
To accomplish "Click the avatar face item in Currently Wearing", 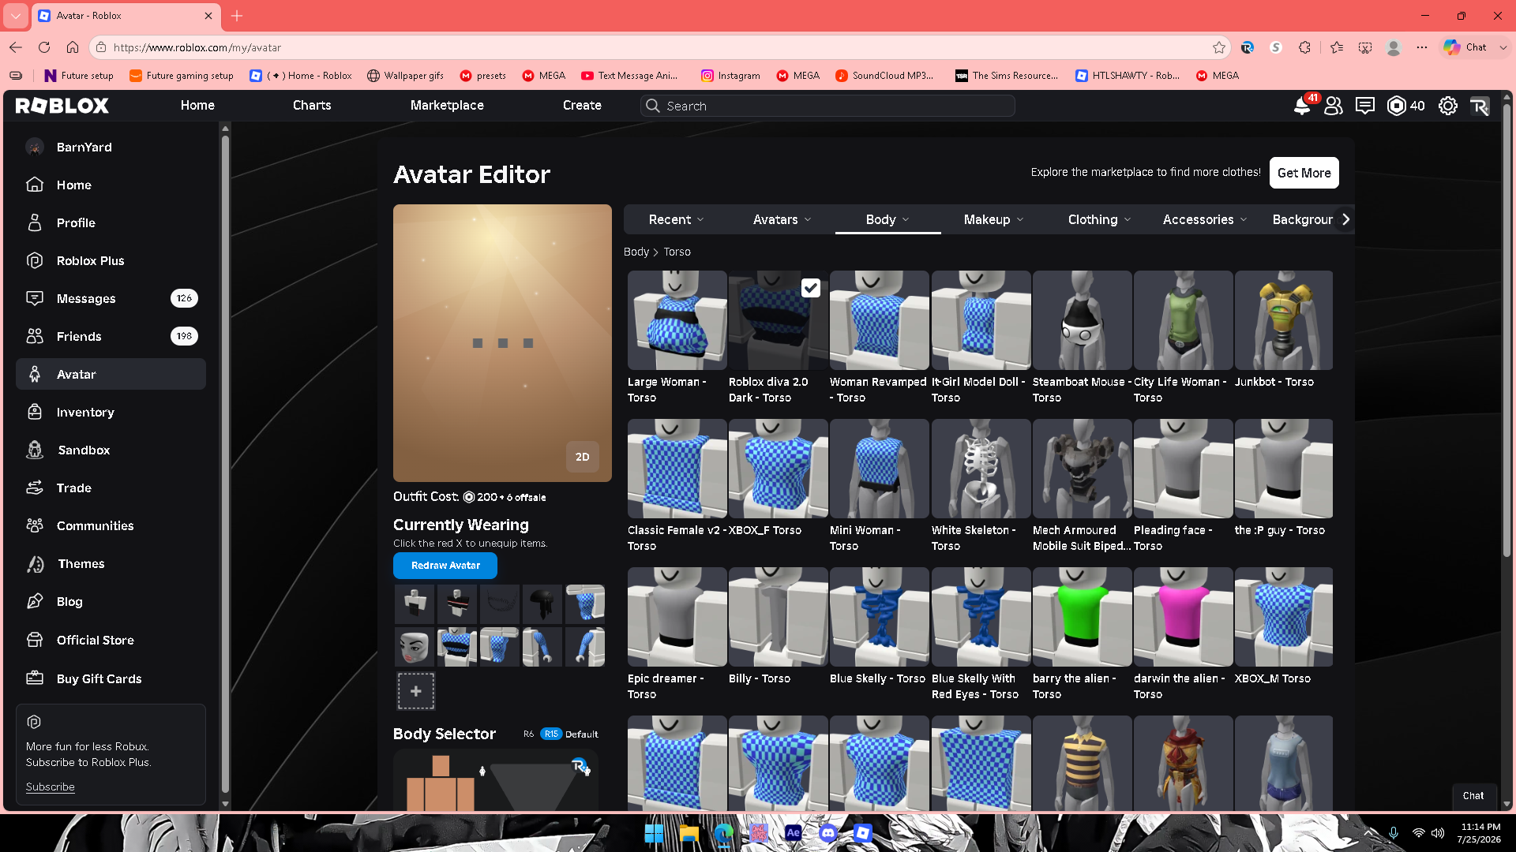I will (x=415, y=647).
